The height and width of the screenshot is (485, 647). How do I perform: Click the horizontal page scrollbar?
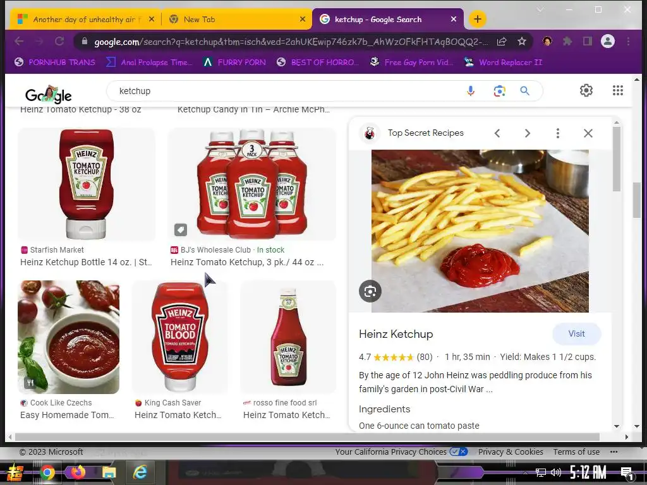307,437
